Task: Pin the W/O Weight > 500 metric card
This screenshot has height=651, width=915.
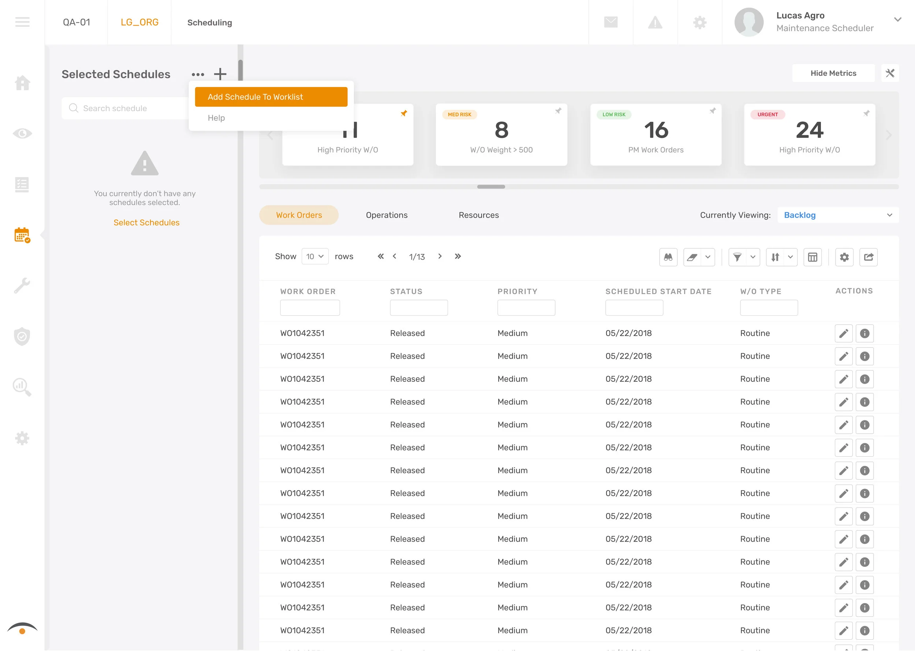Action: click(558, 112)
